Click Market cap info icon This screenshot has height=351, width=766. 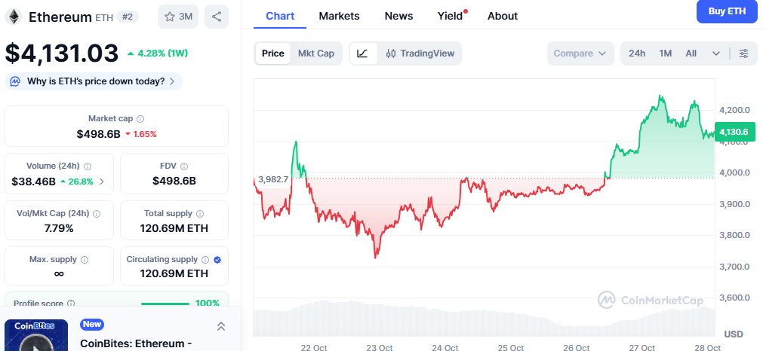click(140, 119)
